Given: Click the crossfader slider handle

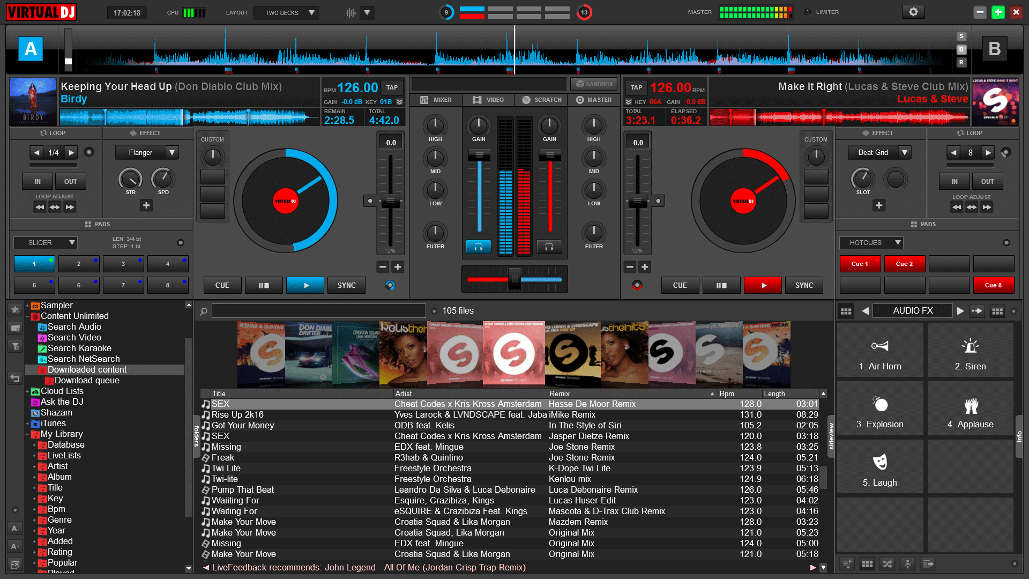Looking at the screenshot, I should coord(514,279).
